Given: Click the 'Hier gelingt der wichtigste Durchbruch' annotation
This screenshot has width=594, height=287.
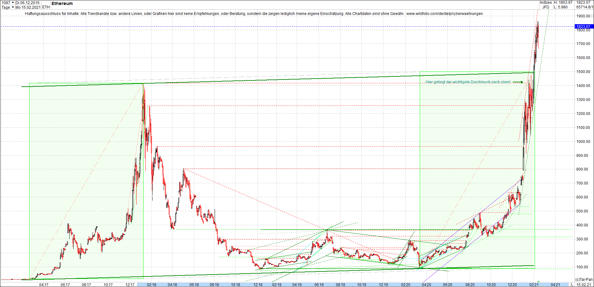Looking at the screenshot, I should pos(468,82).
